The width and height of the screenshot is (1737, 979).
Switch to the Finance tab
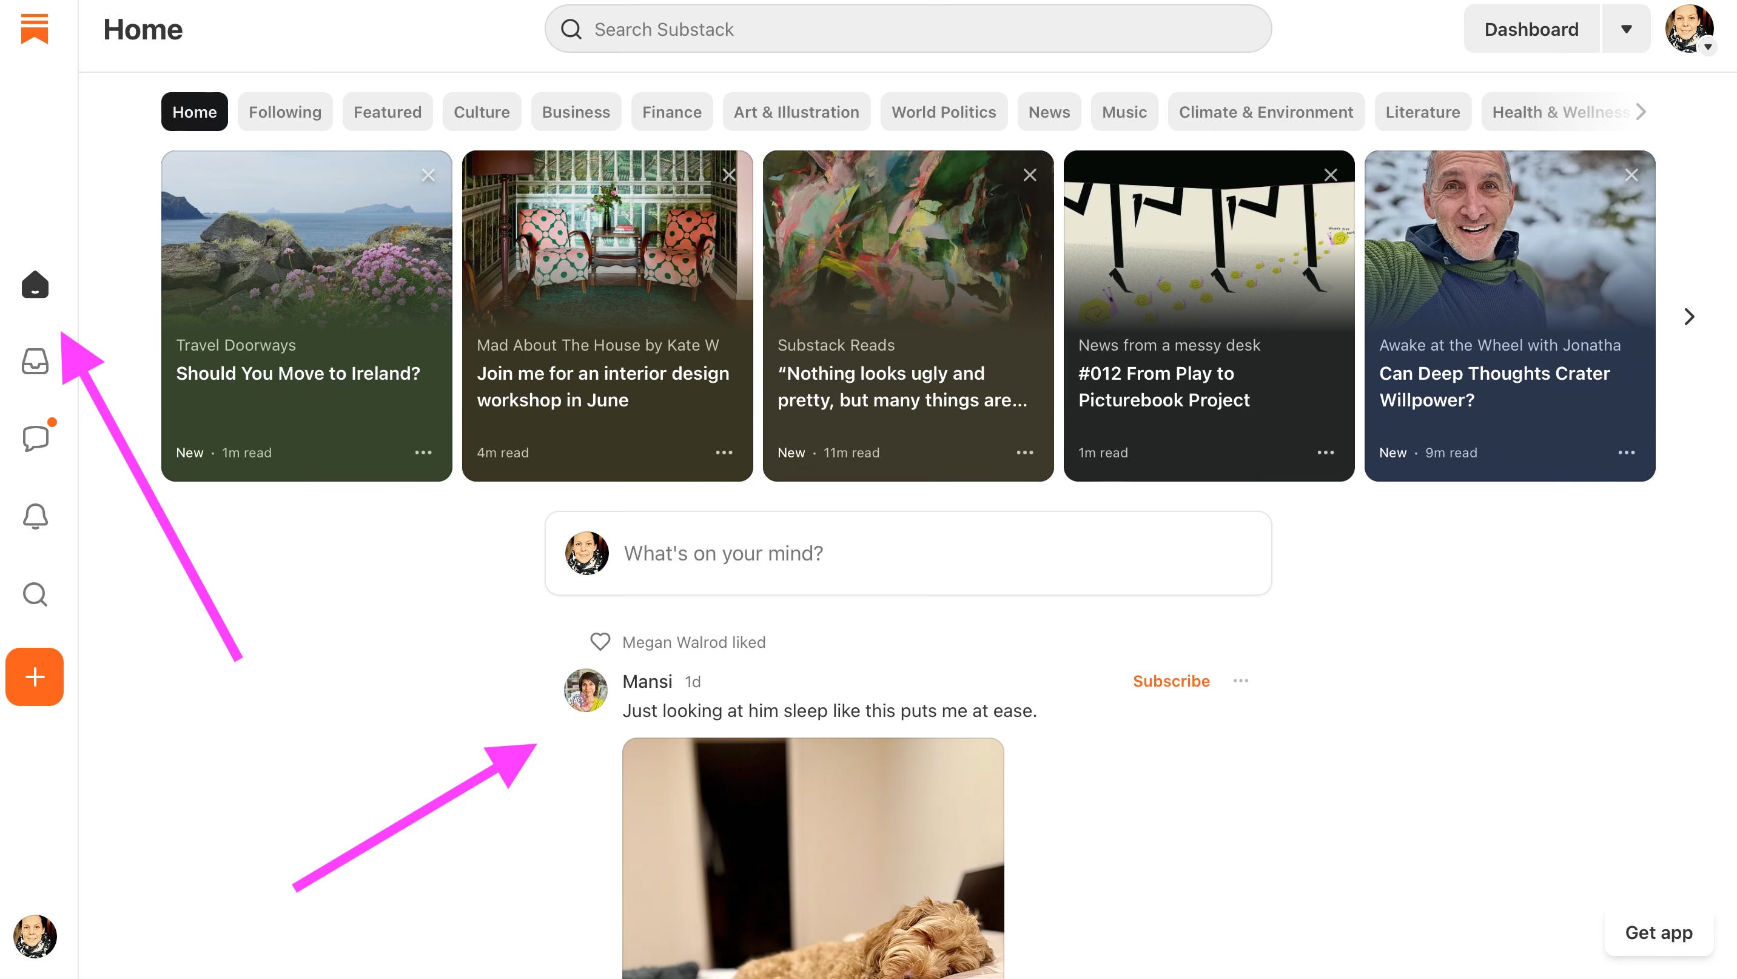click(671, 112)
